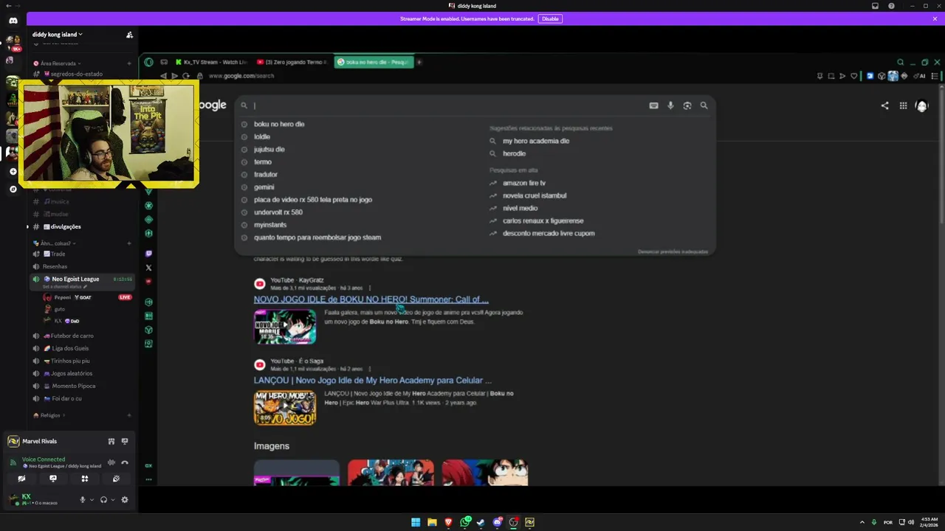Image resolution: width=945 pixels, height=531 pixels.
Task: Share your screen in voice panel
Action: click(53, 479)
